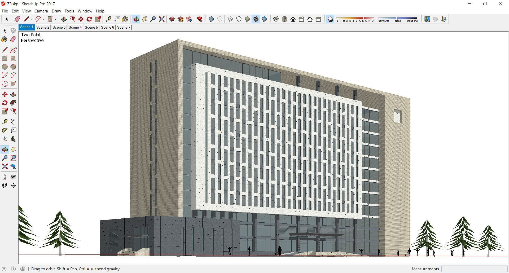Open the File menu
The width and height of the screenshot is (509, 273).
[x=5, y=11]
